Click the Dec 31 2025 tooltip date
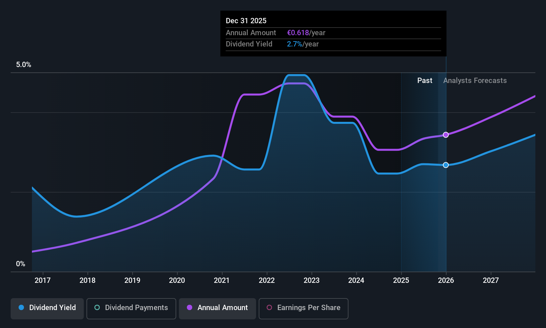 click(x=246, y=21)
